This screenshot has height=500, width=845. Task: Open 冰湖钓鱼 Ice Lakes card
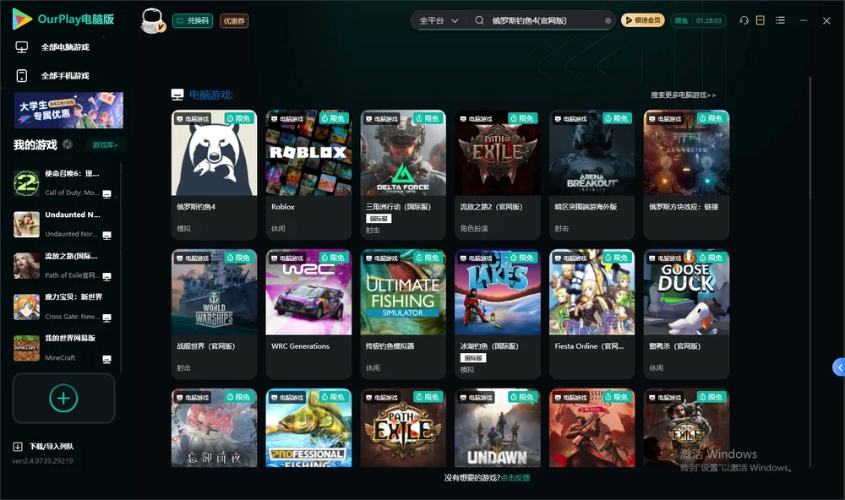click(x=498, y=314)
